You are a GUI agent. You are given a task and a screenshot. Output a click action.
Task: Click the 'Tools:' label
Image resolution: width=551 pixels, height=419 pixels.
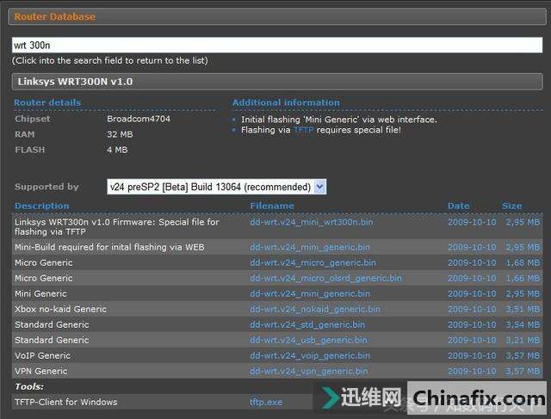29,386
